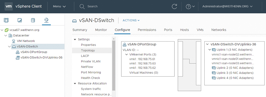This screenshot has height=97, width=266.
Task: Click the vm logo in the header
Action: [9, 6]
